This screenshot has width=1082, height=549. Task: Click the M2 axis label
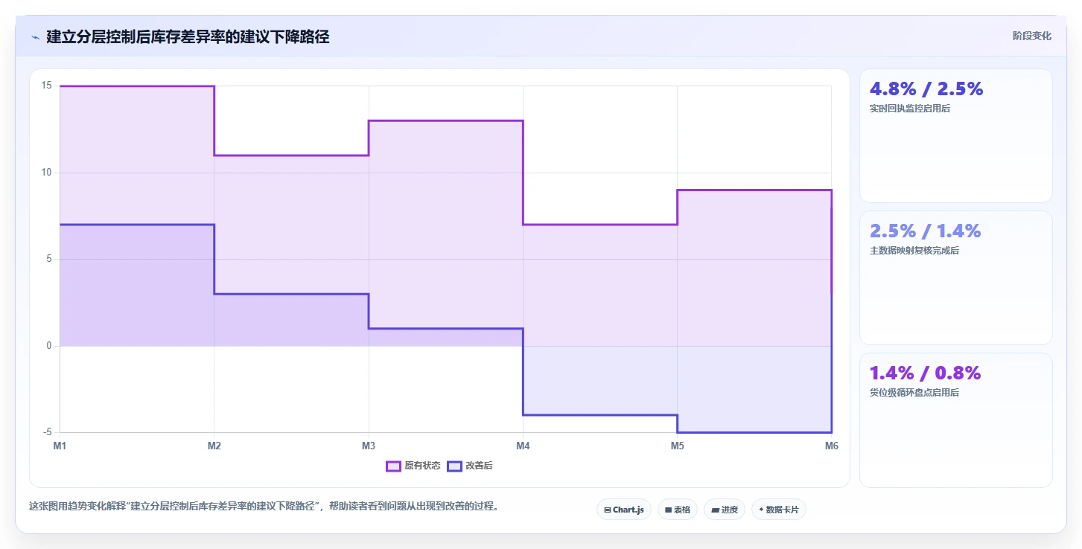coord(214,446)
